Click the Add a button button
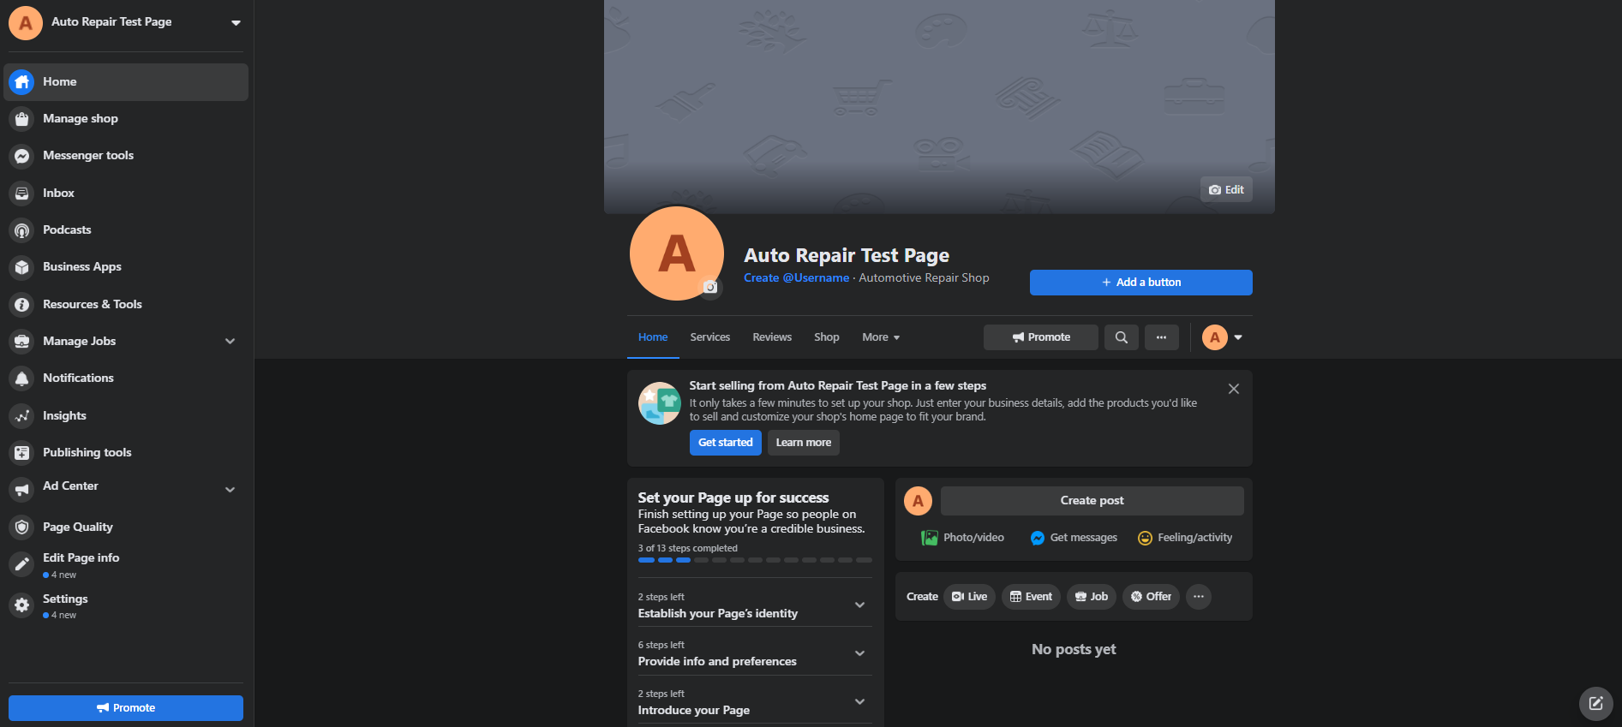Image resolution: width=1622 pixels, height=727 pixels. tap(1141, 283)
